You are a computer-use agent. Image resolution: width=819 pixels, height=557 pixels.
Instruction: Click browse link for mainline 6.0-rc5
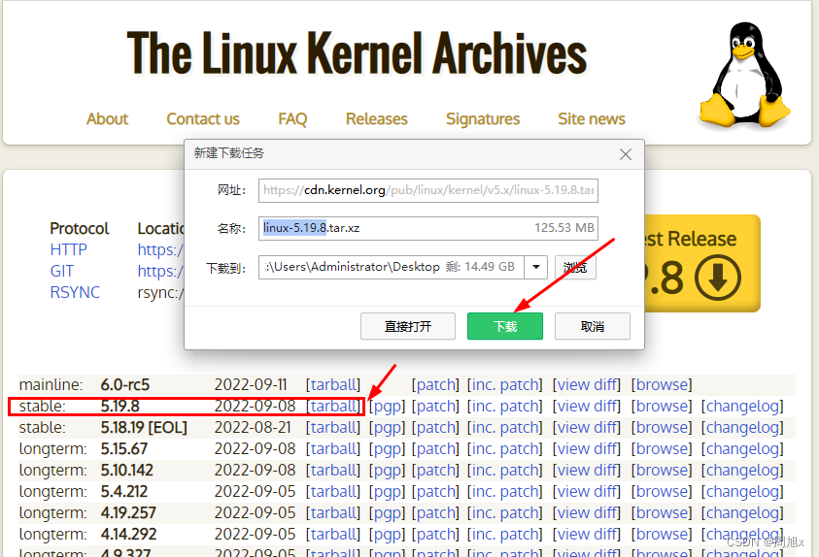[662, 385]
